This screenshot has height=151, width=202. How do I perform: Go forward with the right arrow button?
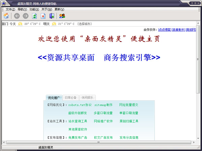point(26,16)
